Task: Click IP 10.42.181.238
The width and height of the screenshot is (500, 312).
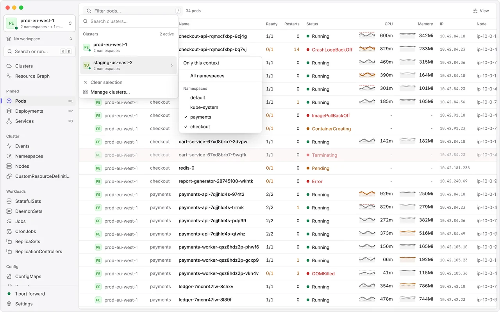Action: pos(455,168)
